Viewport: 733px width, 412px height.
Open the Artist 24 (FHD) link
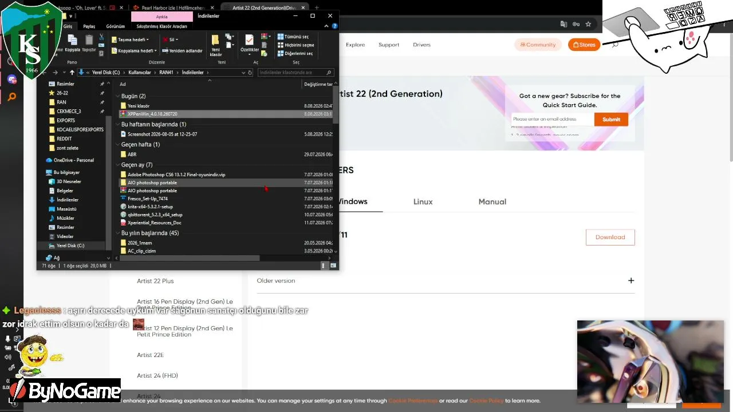(157, 375)
